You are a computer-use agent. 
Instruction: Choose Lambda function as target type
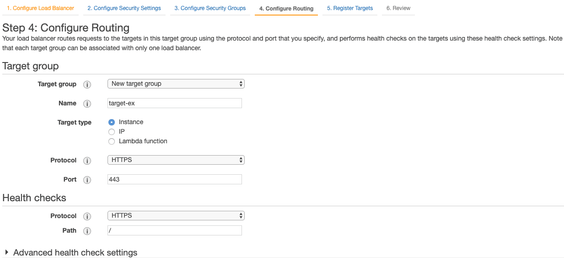pyautogui.click(x=112, y=141)
